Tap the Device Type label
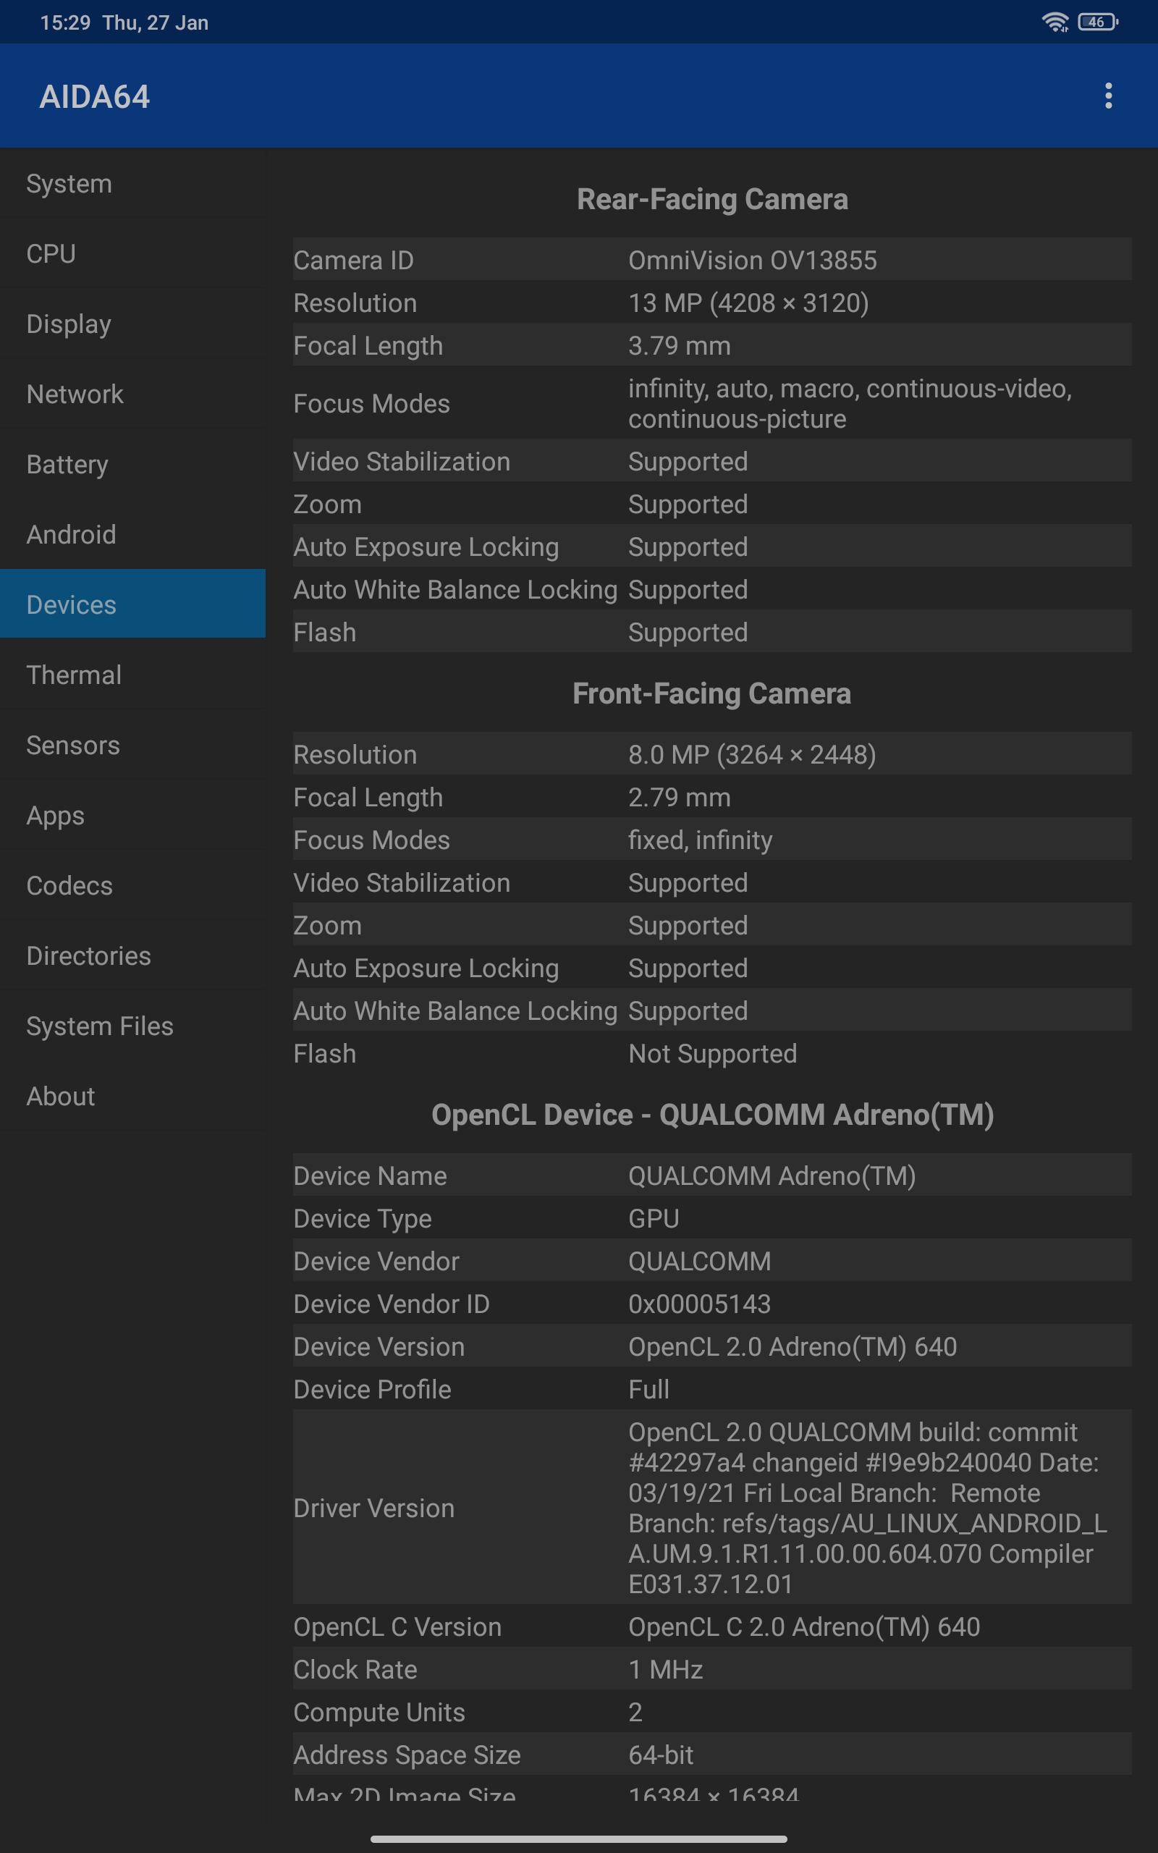 pyautogui.click(x=363, y=1219)
